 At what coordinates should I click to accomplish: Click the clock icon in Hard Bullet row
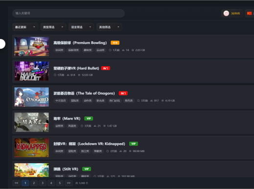[x=55, y=75]
